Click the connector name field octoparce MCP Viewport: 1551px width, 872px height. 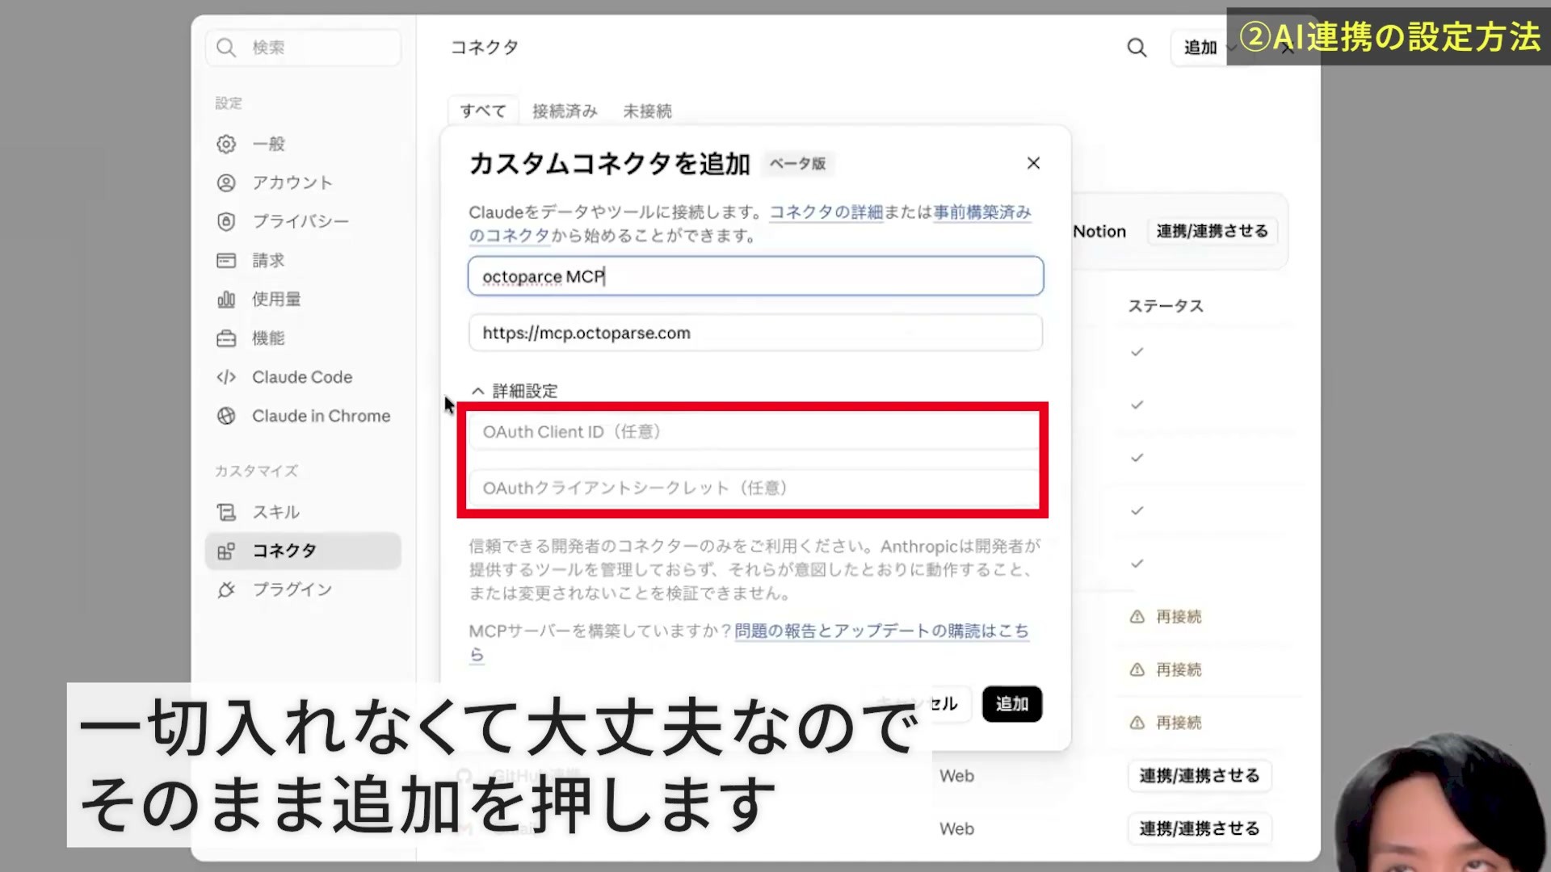pyautogui.click(x=755, y=276)
